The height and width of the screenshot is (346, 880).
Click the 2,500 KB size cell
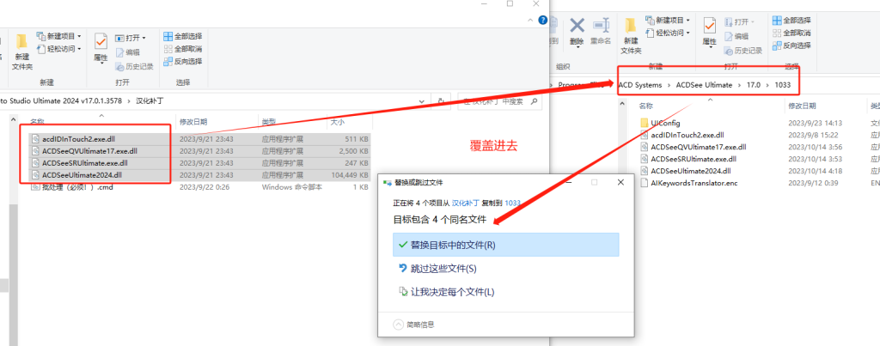pyautogui.click(x=355, y=151)
